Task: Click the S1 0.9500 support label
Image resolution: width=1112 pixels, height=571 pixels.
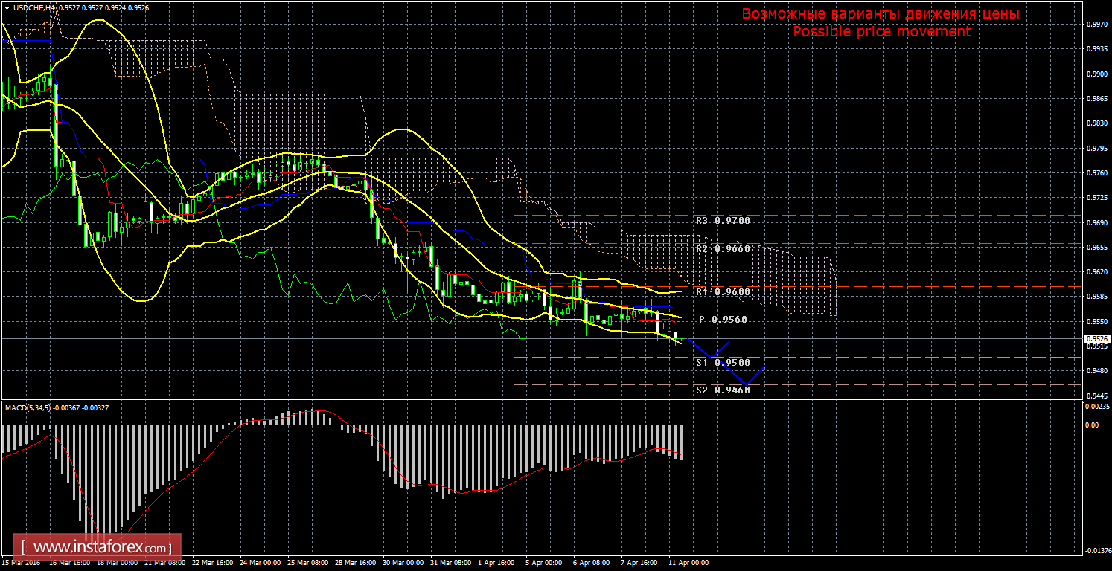Action: (723, 362)
